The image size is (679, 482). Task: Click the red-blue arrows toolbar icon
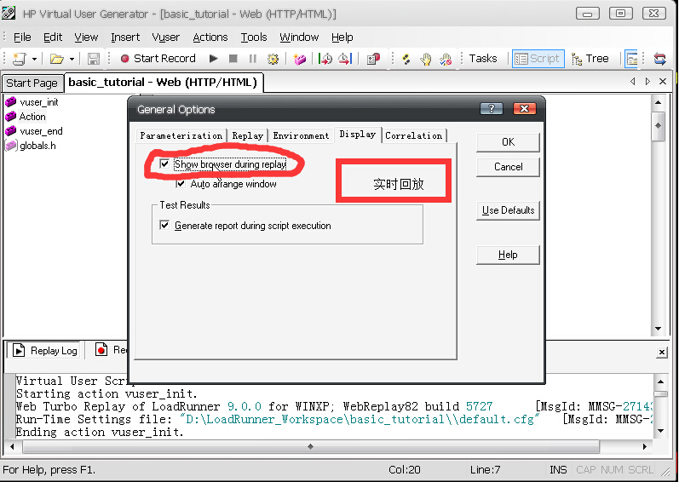pos(659,59)
